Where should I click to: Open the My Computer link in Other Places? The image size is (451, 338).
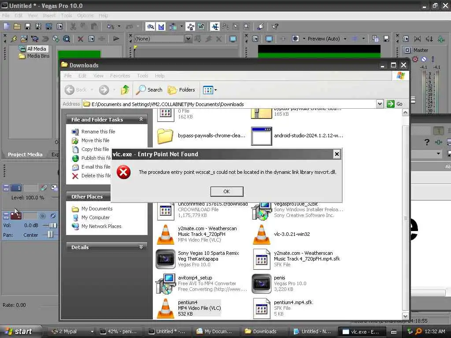tap(96, 217)
